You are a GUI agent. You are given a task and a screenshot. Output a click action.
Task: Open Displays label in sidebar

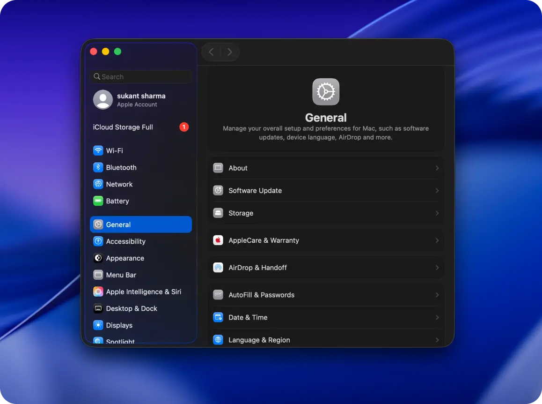pos(119,325)
